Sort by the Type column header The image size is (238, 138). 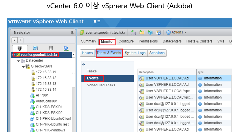coord(214,72)
